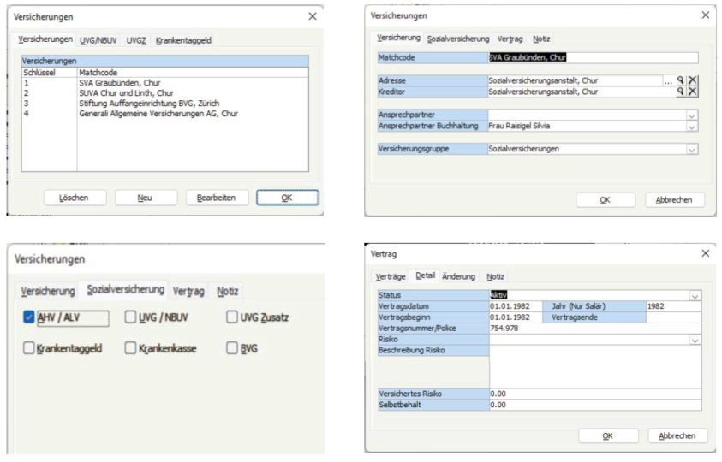Open Notiz tab in the checkbox dialog
This screenshot has height=462, width=722.
pos(228,291)
